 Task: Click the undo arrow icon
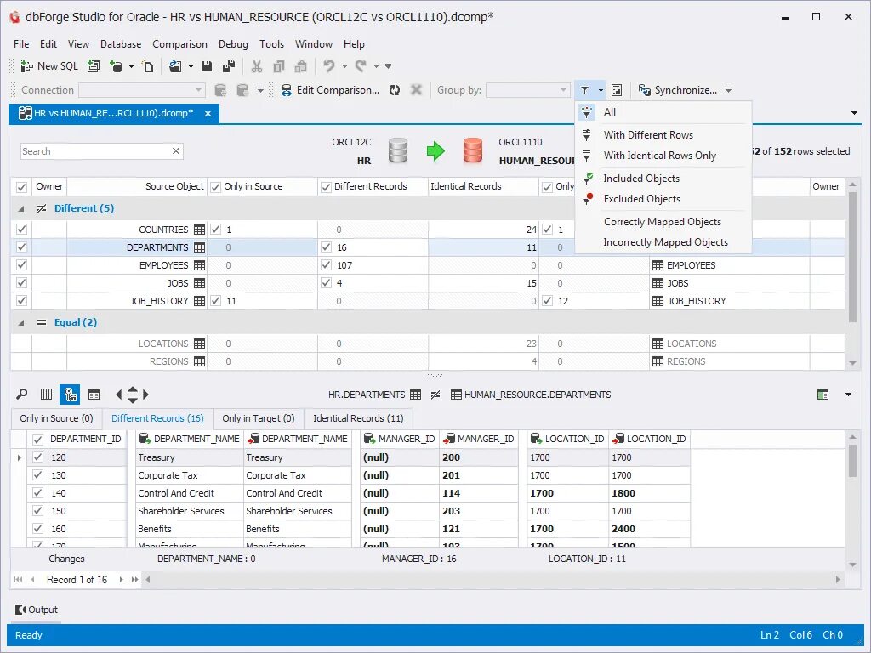tap(329, 66)
